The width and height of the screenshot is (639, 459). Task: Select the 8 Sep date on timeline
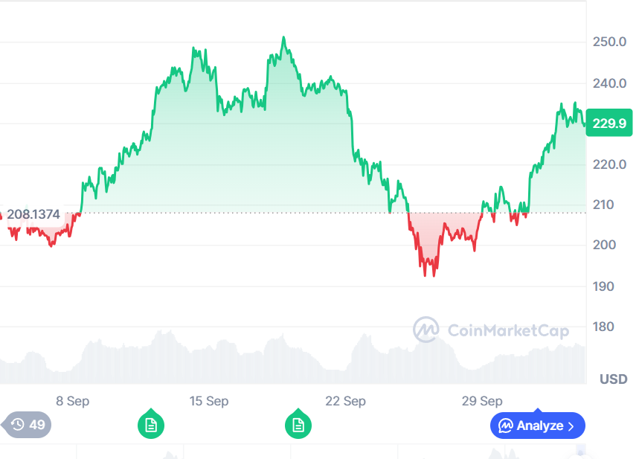click(x=73, y=401)
